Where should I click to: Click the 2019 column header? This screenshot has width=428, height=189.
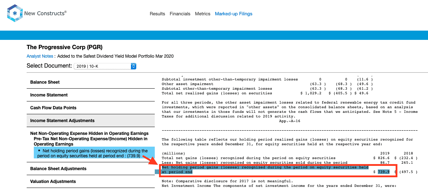tap(385, 153)
